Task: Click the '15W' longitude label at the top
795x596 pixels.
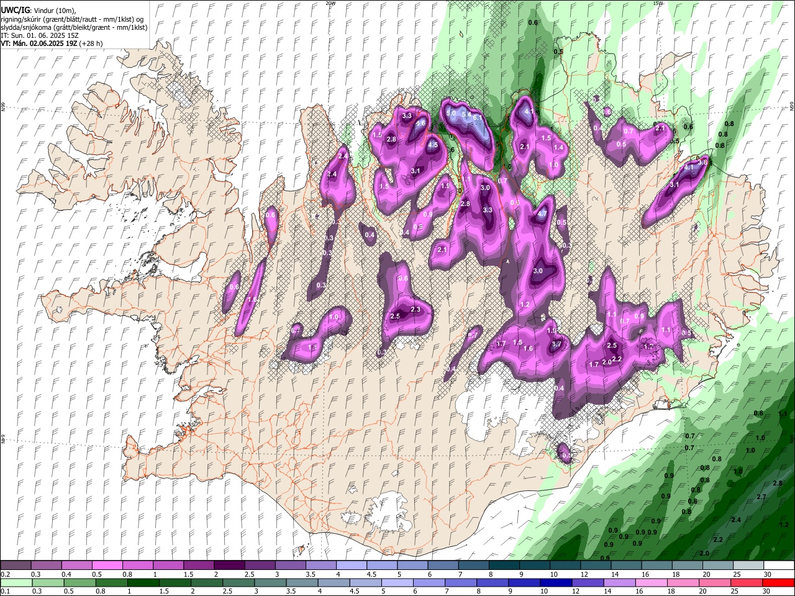Action: click(658, 3)
